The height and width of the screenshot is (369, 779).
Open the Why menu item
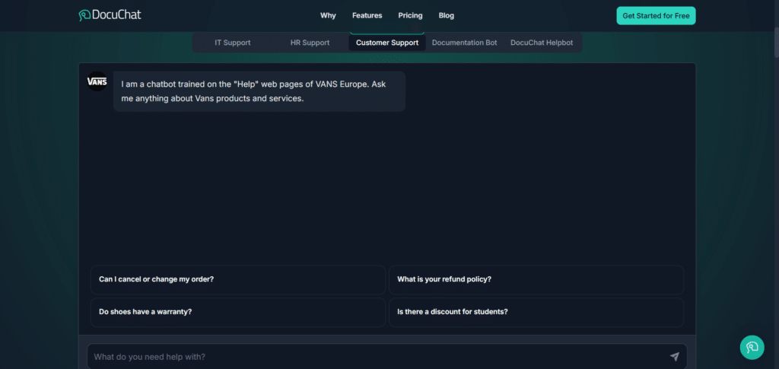point(328,15)
